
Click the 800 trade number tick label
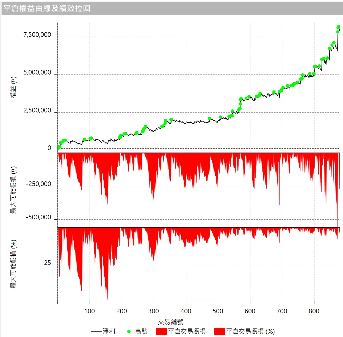pos(314,311)
